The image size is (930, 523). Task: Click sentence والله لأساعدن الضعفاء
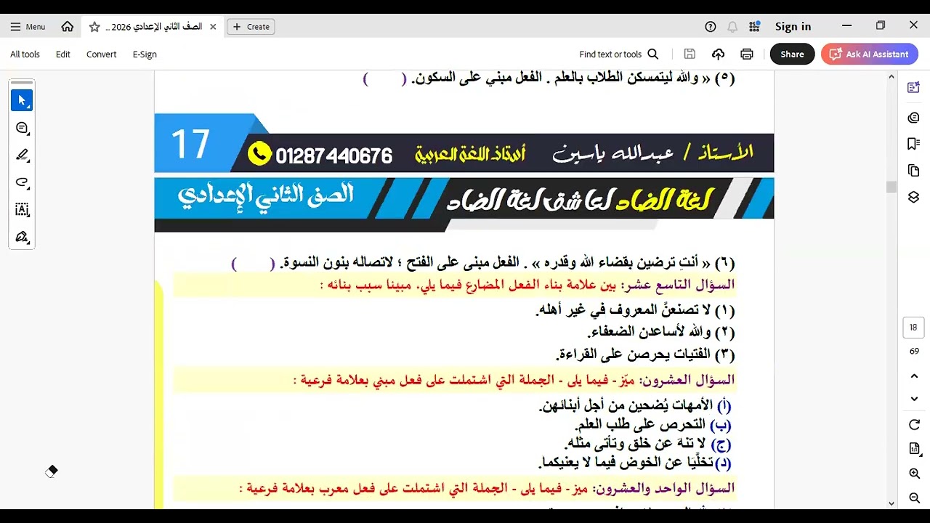pos(663,332)
